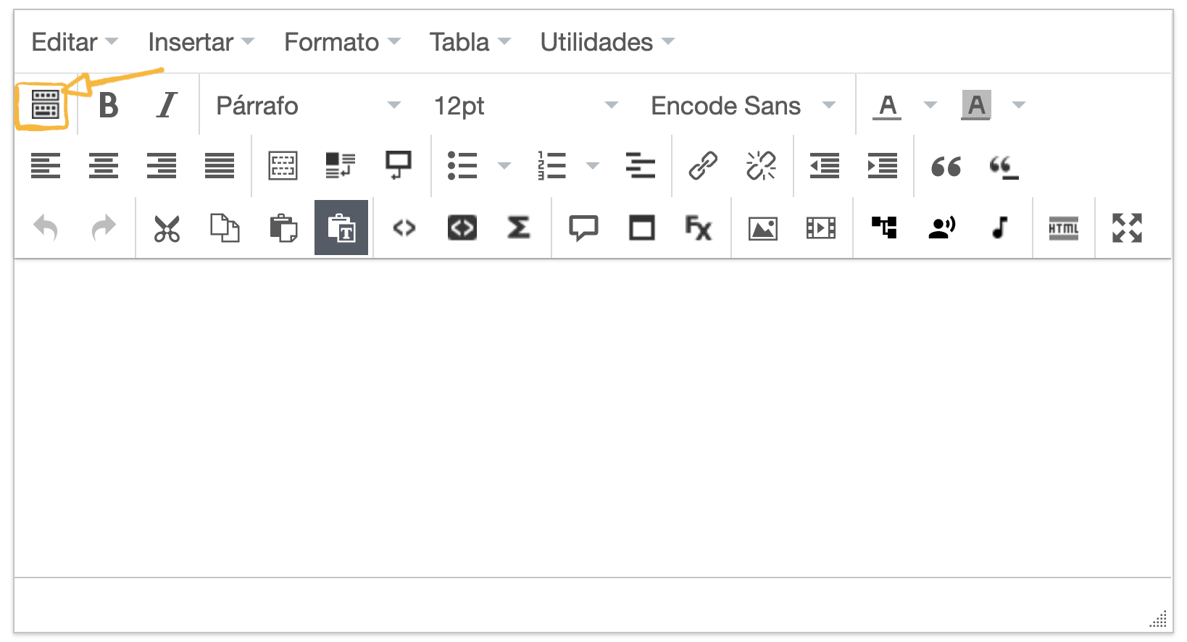
Task: Open the HTML source code editor
Action: pyautogui.click(x=1063, y=229)
